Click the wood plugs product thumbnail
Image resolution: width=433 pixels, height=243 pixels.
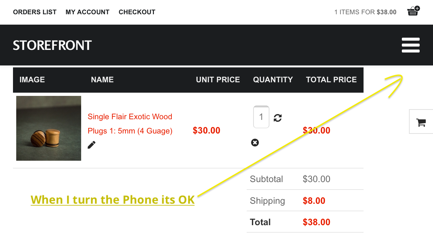click(49, 128)
